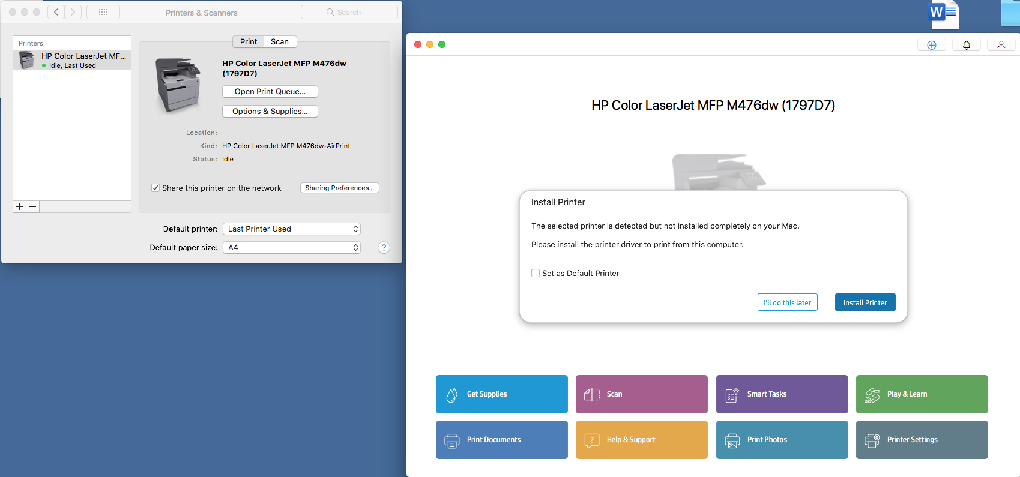Click the large printer image in details pane
Screen dimensions: 1020x477
[178, 85]
